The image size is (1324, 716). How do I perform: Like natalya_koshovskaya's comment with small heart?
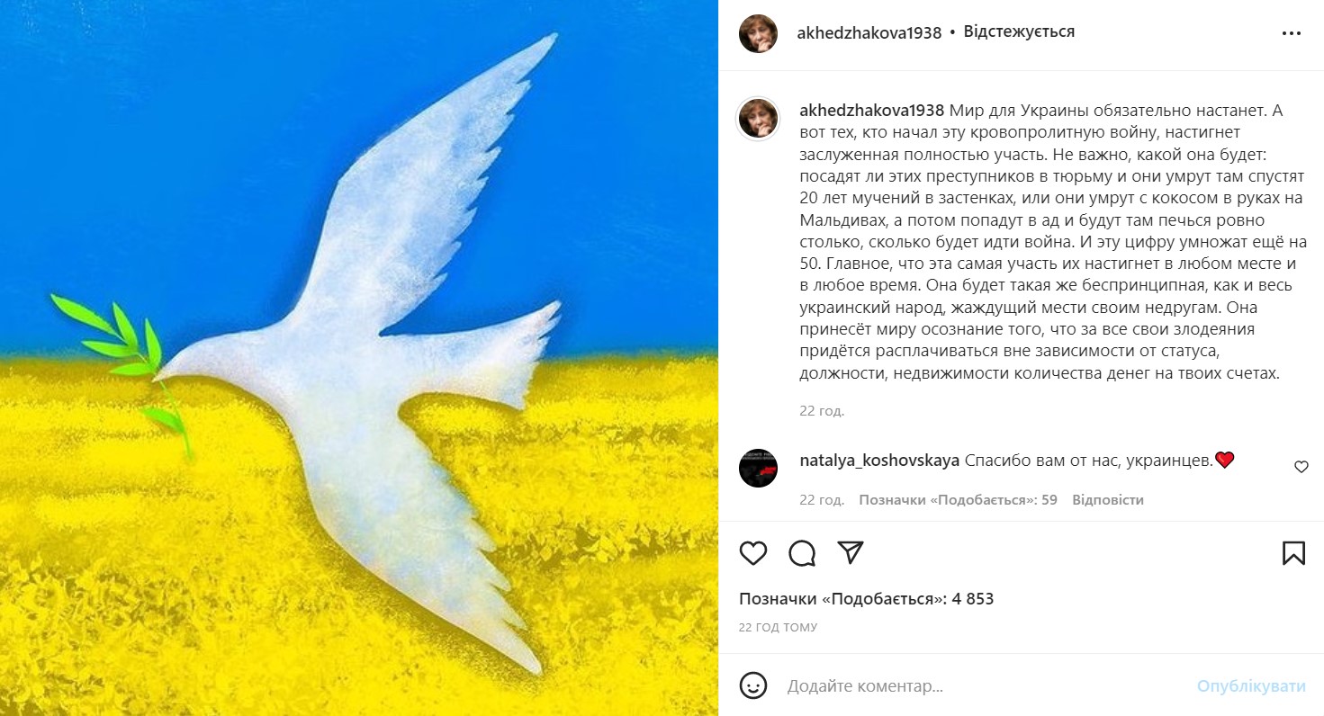(x=1301, y=467)
